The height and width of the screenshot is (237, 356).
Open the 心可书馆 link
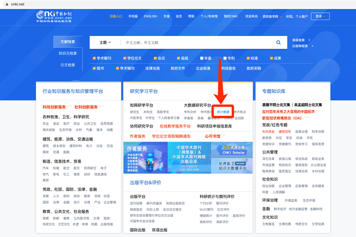212,136
